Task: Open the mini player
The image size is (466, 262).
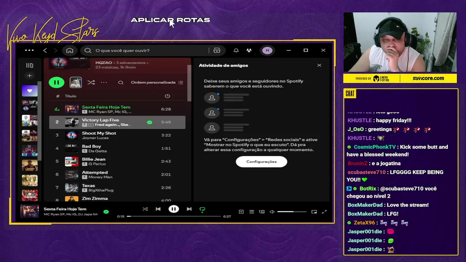Action: pyautogui.click(x=314, y=212)
